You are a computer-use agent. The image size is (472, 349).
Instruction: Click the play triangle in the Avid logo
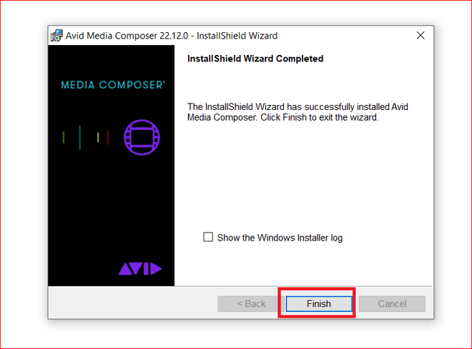pos(156,268)
